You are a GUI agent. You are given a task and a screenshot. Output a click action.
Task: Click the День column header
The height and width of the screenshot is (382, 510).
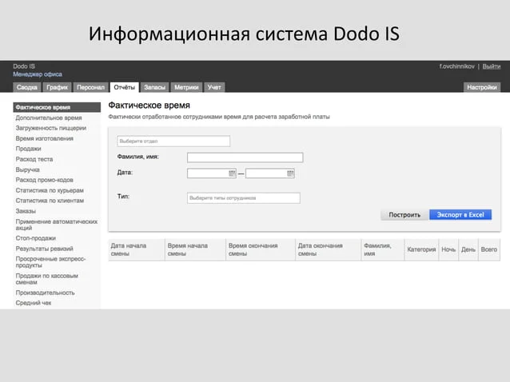click(468, 249)
